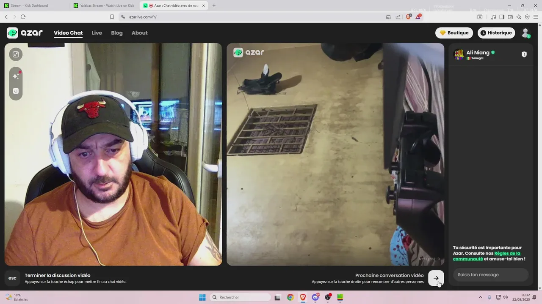Click the message input field
The image size is (542, 304).
pos(490,274)
